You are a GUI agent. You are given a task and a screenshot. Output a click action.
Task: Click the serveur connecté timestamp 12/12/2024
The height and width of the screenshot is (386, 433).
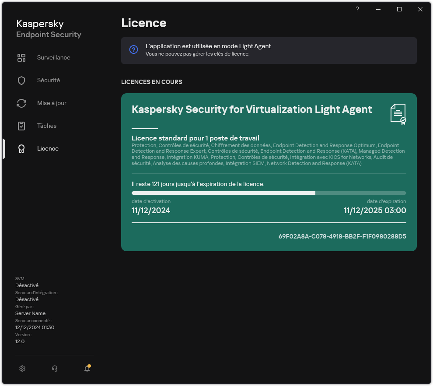click(x=35, y=327)
